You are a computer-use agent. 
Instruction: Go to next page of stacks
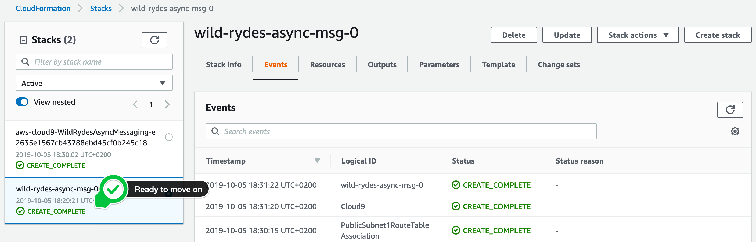coord(167,104)
